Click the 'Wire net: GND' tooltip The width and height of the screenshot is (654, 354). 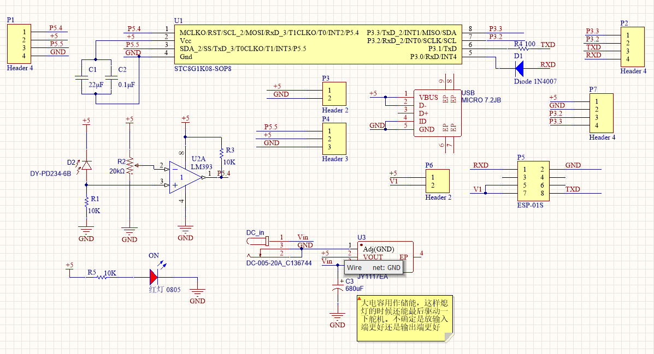[x=374, y=267]
